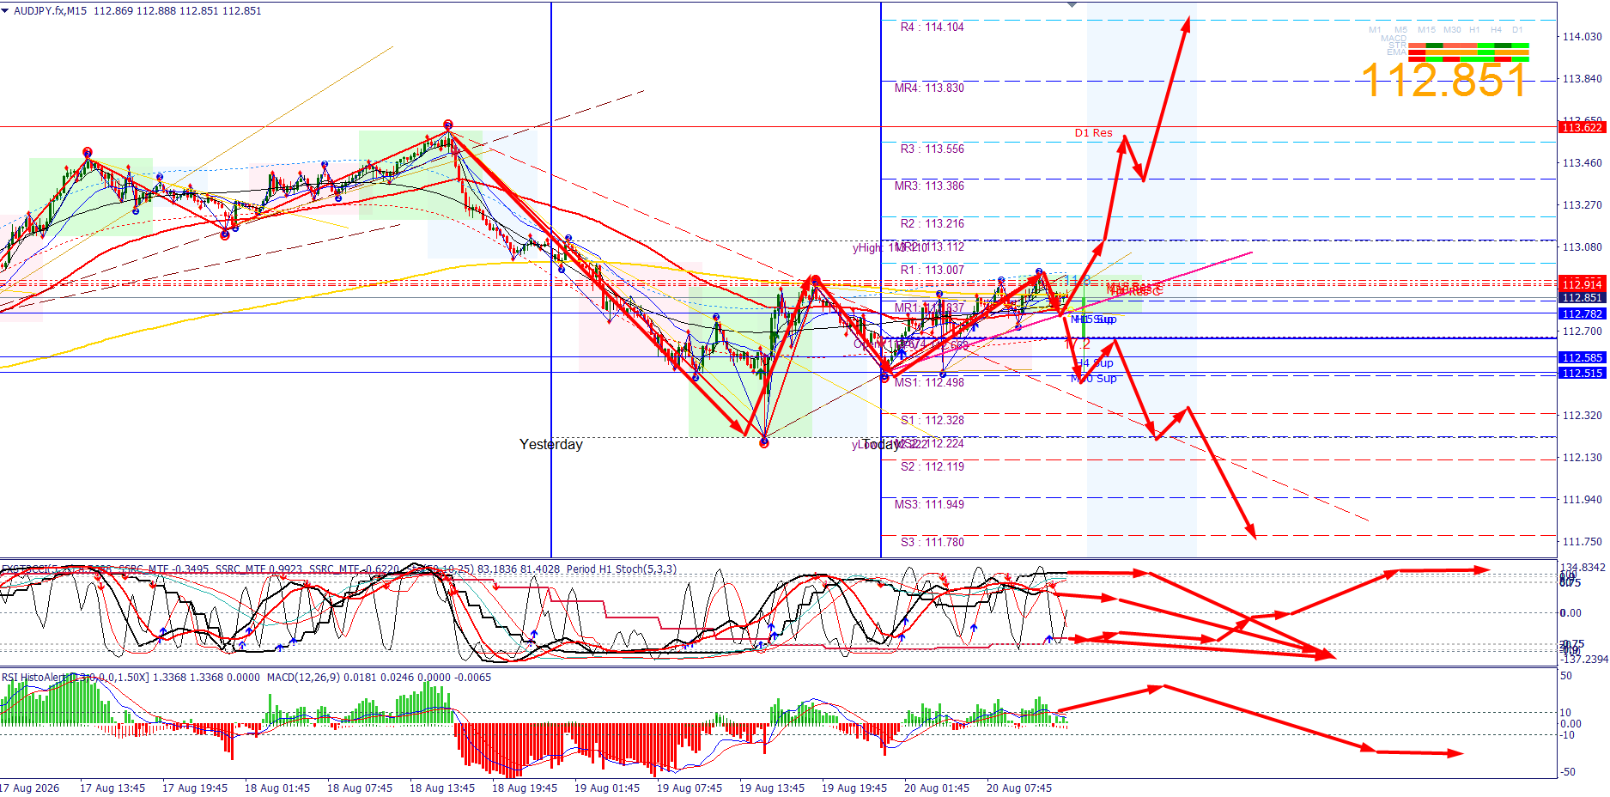This screenshot has height=797, width=1610.
Task: Click the MS3: 111.949 pivot label
Action: coord(929,504)
